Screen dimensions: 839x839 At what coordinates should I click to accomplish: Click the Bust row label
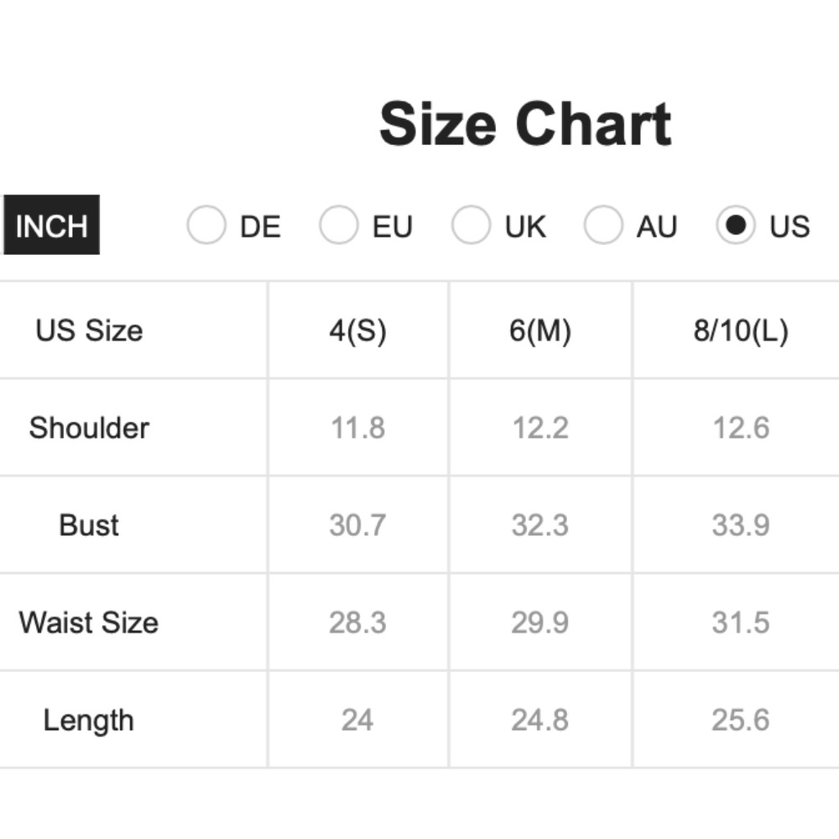tap(89, 525)
